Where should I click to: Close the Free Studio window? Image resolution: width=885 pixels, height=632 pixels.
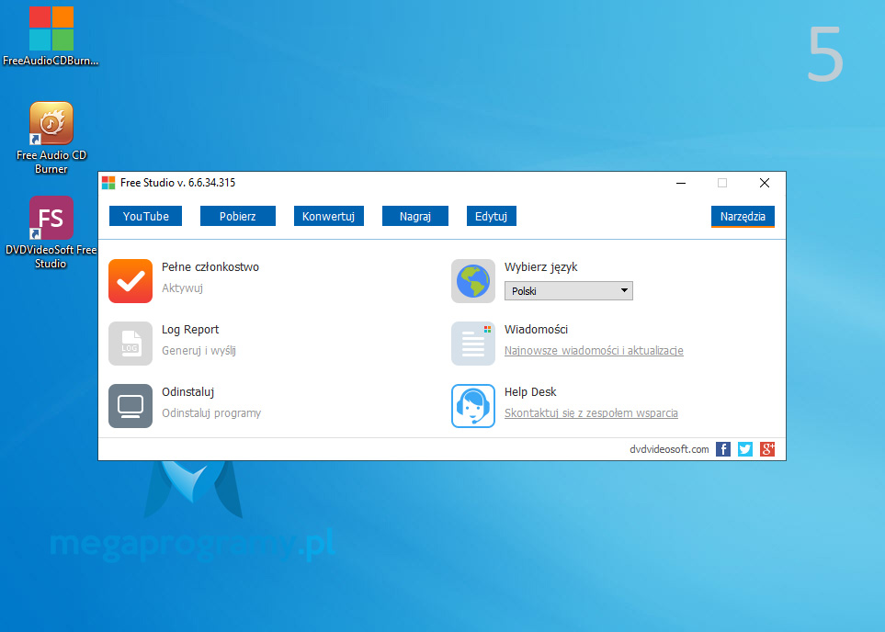click(x=765, y=183)
